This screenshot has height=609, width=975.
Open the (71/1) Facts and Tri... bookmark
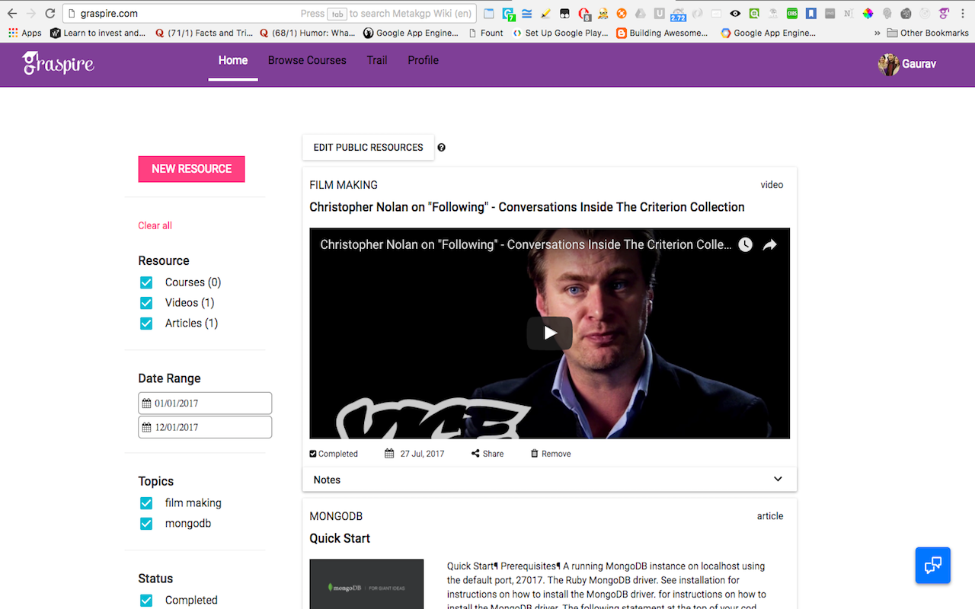click(x=203, y=33)
